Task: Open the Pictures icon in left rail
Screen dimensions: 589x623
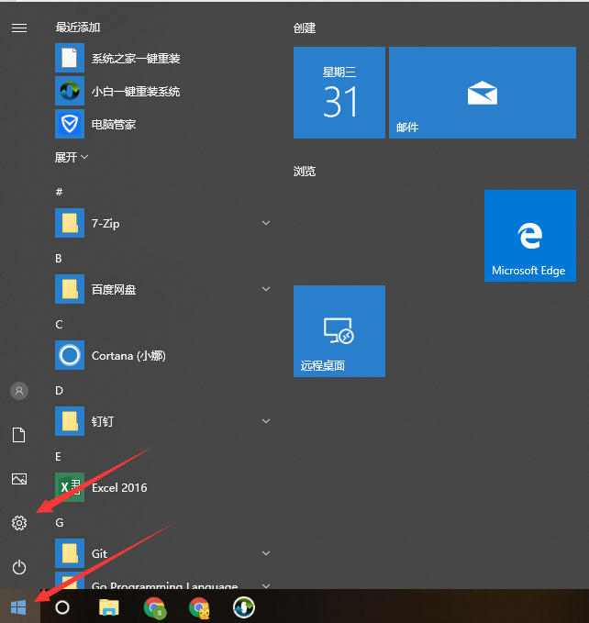Action: click(x=18, y=479)
